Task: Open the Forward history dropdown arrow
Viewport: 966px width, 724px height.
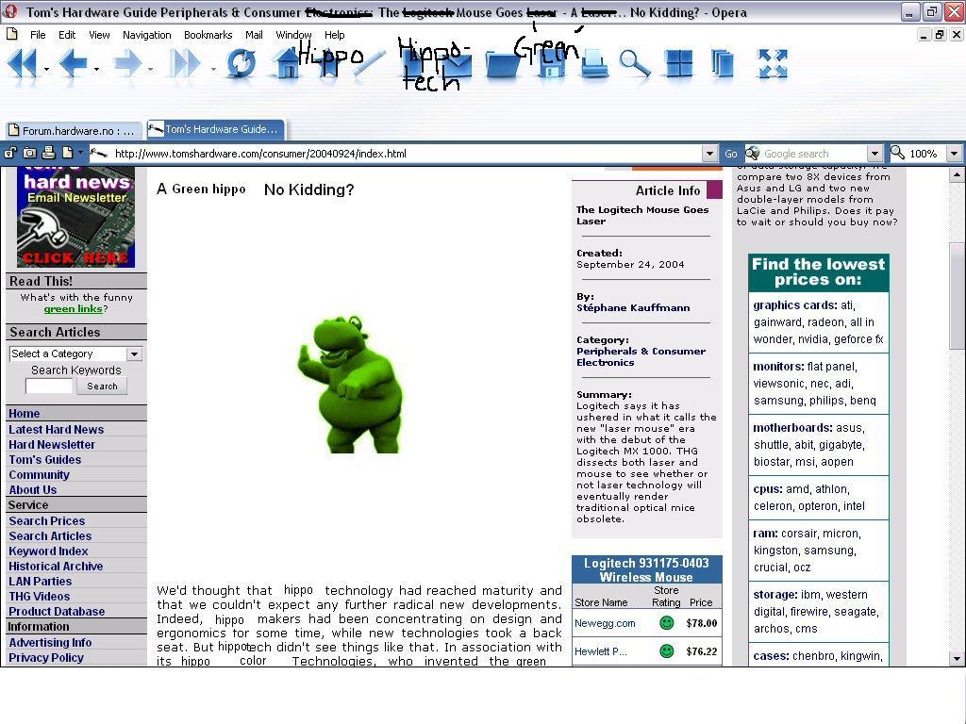Action: (150, 70)
